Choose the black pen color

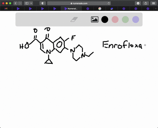coord(105,19)
